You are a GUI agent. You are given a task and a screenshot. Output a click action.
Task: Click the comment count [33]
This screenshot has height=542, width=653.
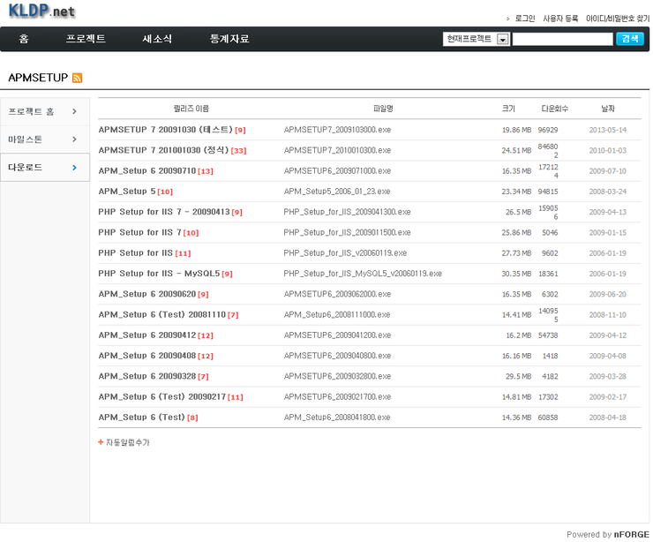point(238,151)
